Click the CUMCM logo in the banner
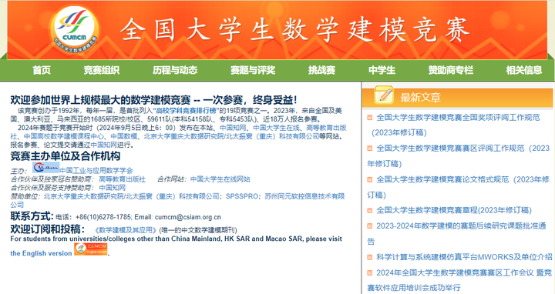Screen dimensions: 555x294 coord(75,30)
